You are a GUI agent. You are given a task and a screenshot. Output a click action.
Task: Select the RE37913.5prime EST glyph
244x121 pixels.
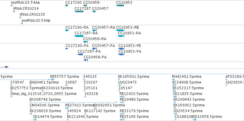pos(67,108)
